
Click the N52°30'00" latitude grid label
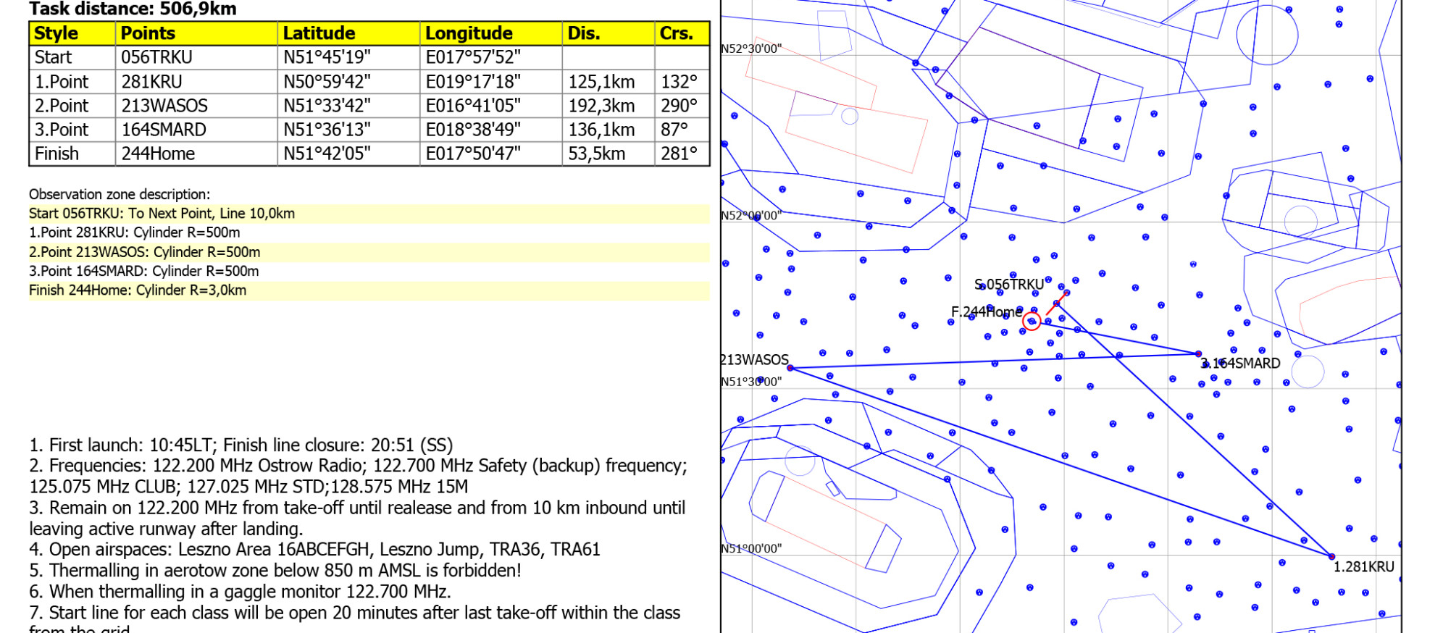pyautogui.click(x=751, y=49)
